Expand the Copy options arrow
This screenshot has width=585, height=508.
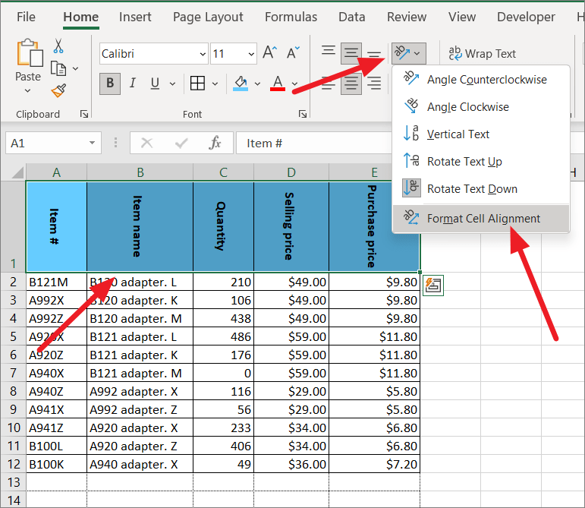pos(75,68)
